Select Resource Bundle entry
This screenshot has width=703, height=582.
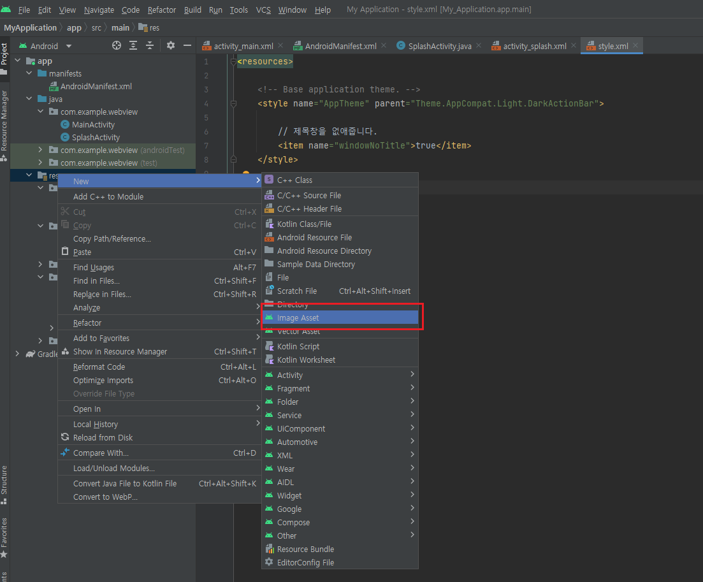pyautogui.click(x=340, y=549)
